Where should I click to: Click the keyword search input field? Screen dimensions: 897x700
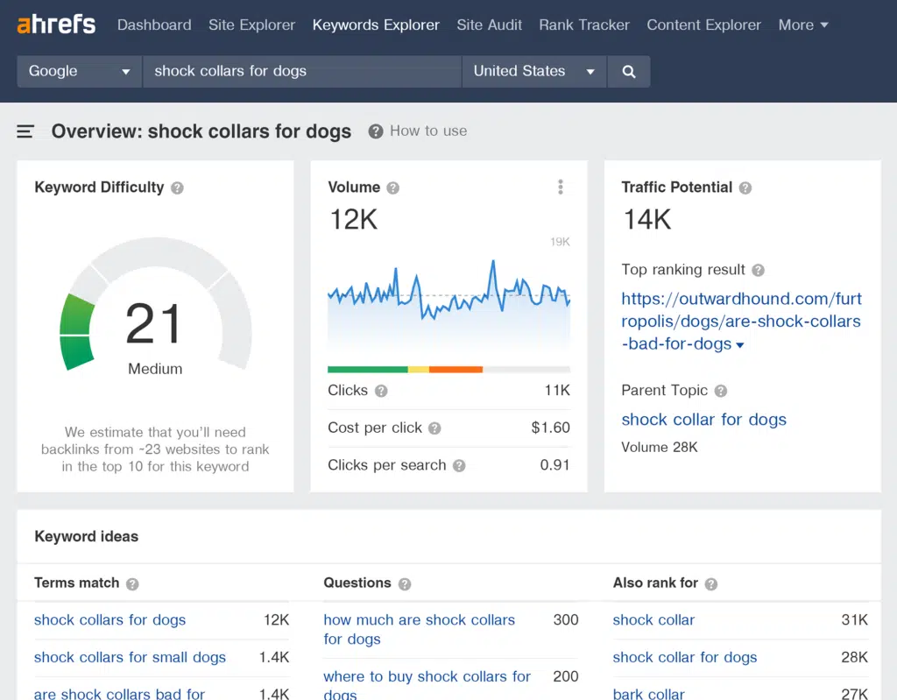point(301,72)
